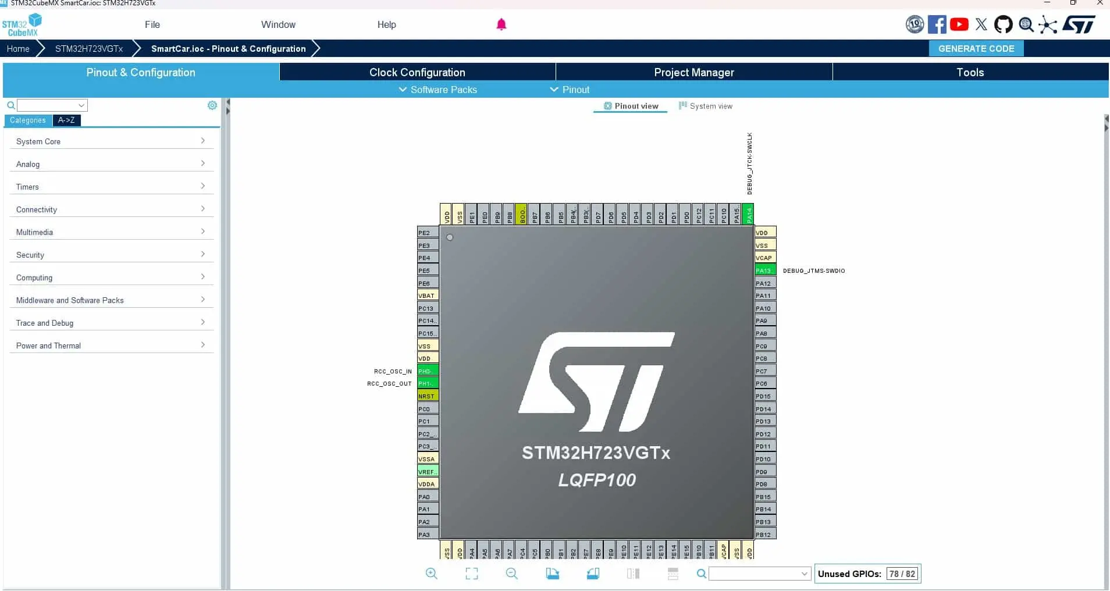Switch to System view
1110x591 pixels.
pyautogui.click(x=706, y=106)
